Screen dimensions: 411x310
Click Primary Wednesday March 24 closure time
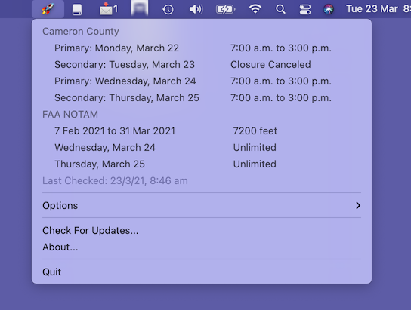click(x=281, y=81)
